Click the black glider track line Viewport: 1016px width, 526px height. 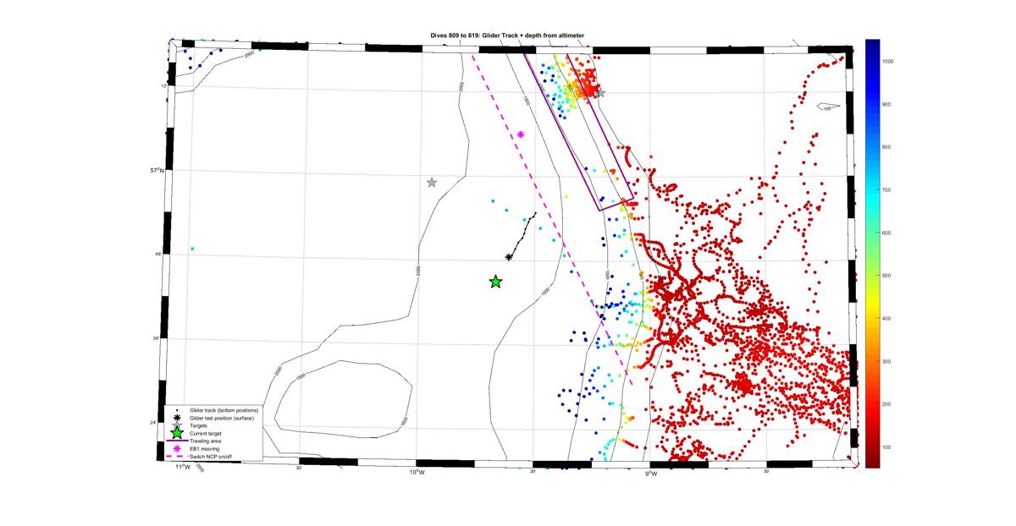click(x=522, y=234)
